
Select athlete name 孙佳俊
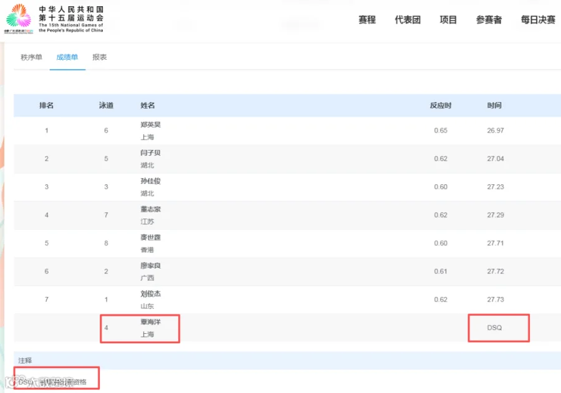point(151,181)
